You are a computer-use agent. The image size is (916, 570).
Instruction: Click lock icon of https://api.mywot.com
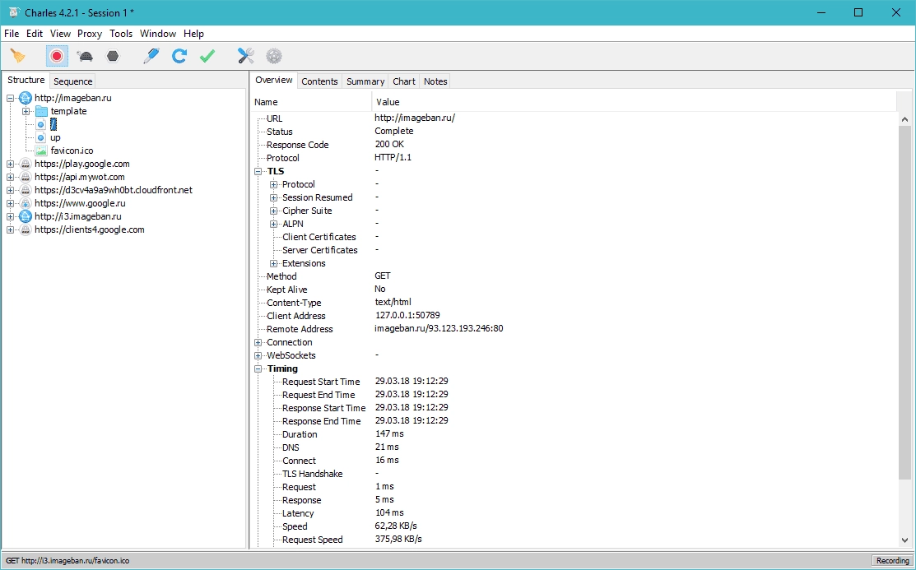26,177
